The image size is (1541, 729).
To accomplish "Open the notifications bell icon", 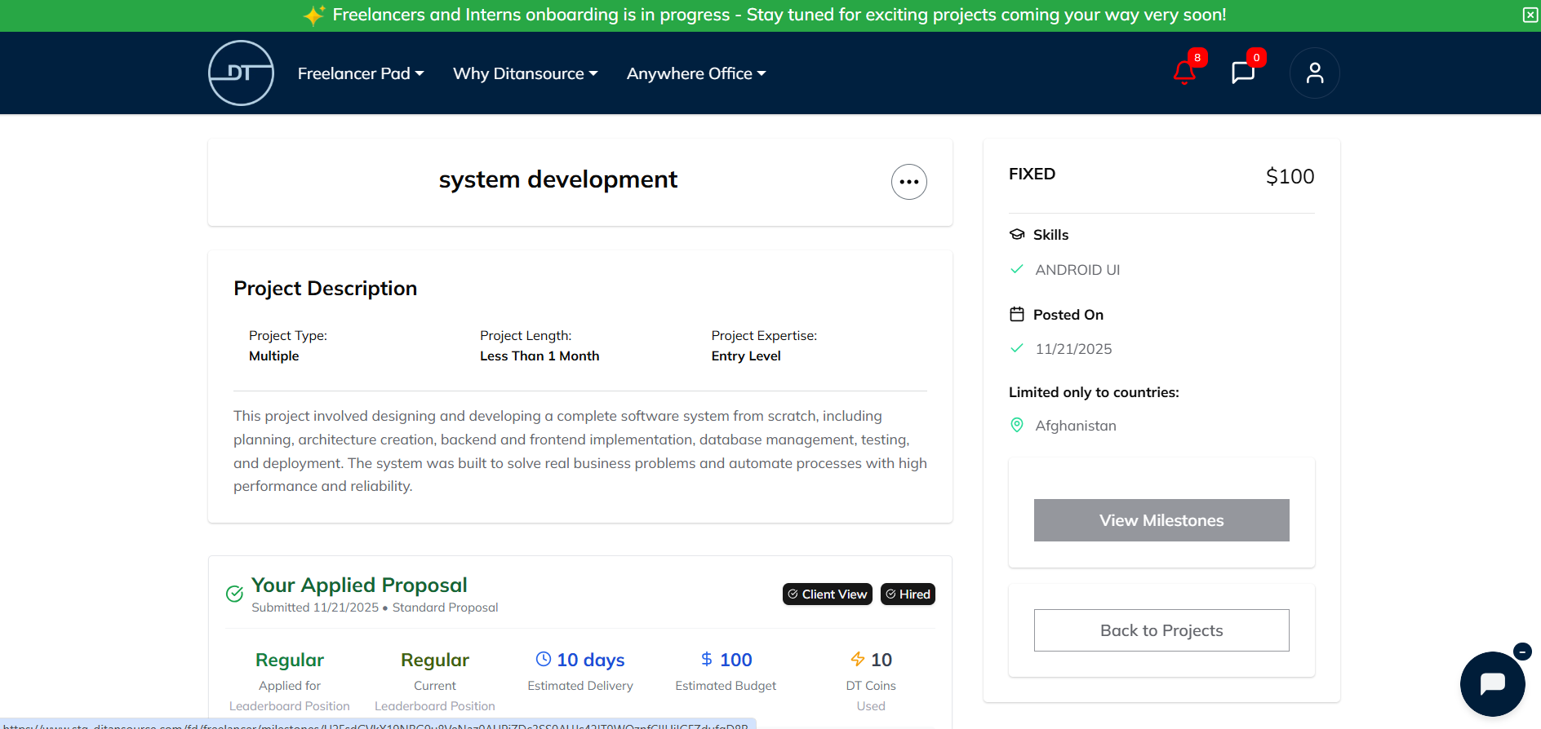I will click(x=1184, y=73).
